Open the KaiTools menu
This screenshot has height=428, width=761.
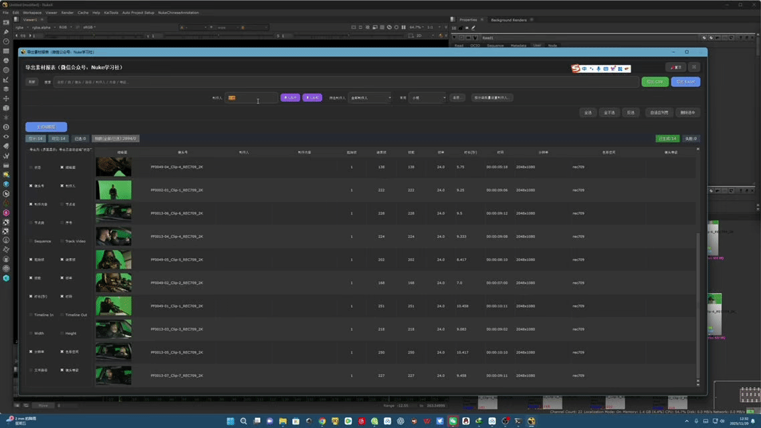(x=111, y=13)
